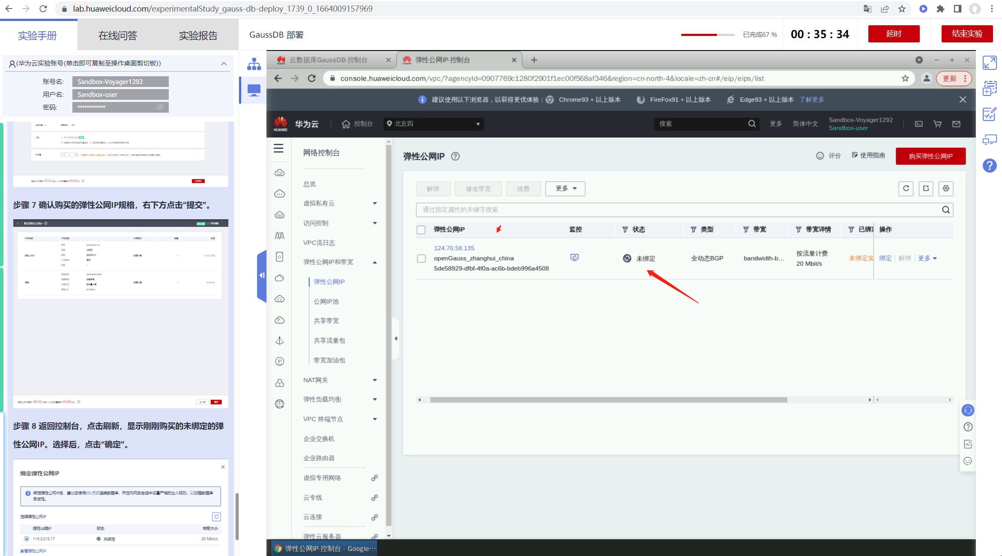The image size is (1002, 556).
Task: Select the 124.70.58.135 row checkbox
Action: 421,258
